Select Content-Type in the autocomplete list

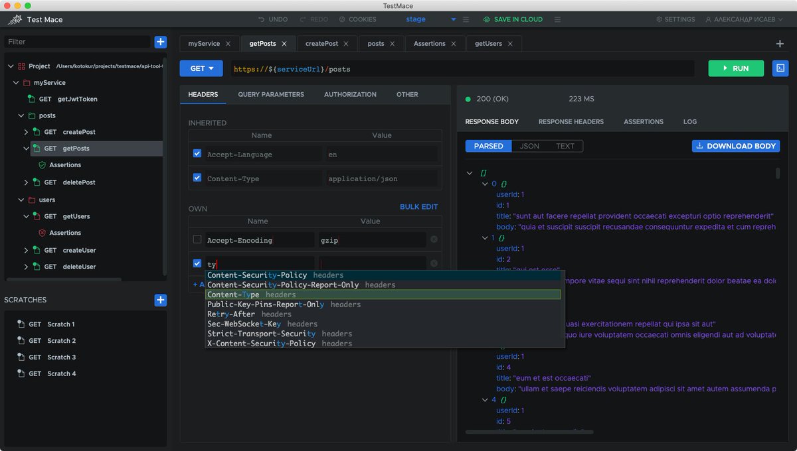point(383,294)
